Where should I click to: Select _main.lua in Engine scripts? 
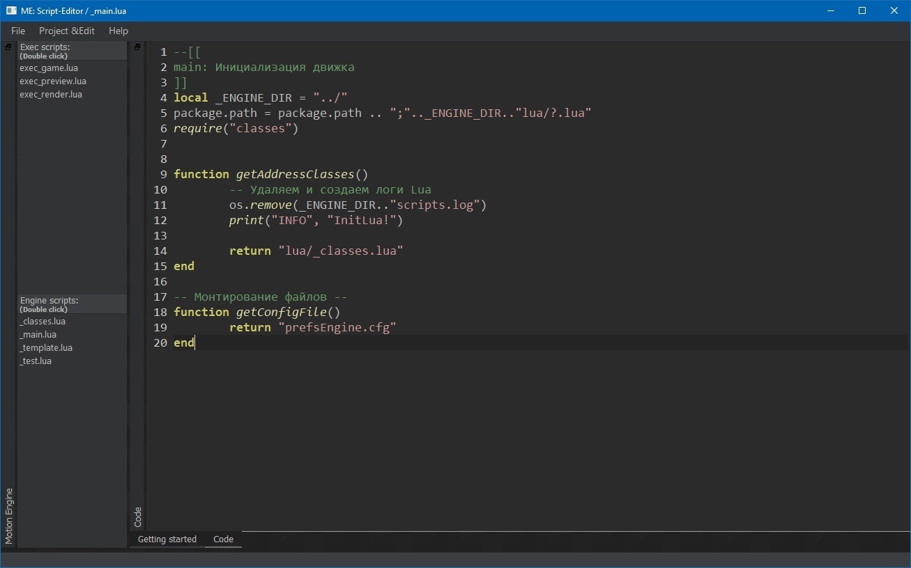38,335
